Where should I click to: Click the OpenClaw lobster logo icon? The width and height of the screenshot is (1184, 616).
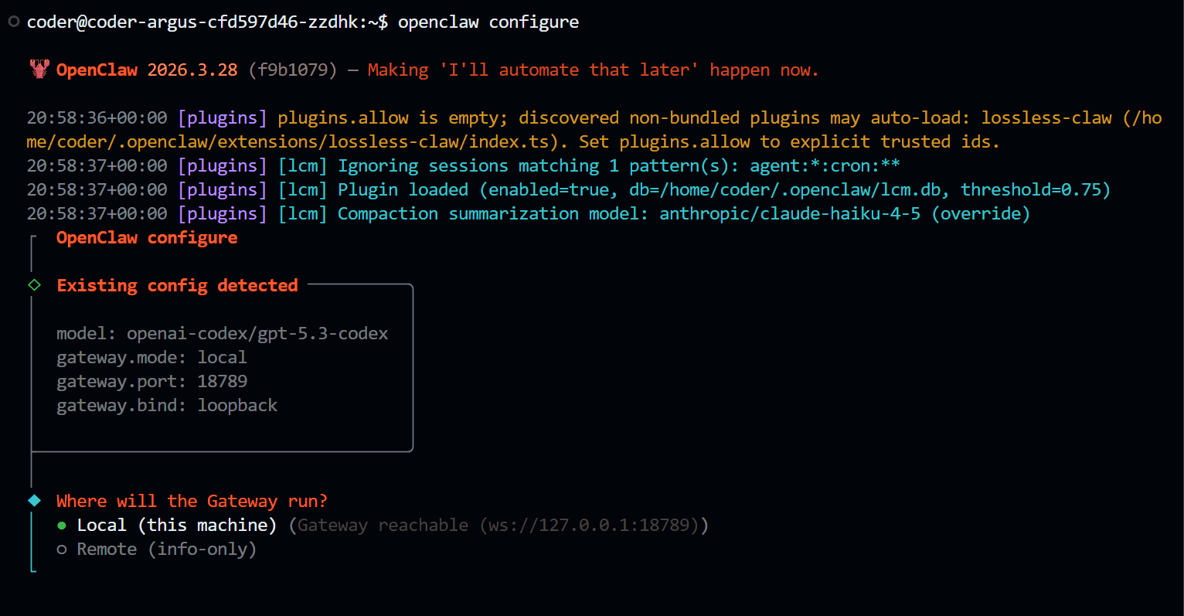pos(39,70)
